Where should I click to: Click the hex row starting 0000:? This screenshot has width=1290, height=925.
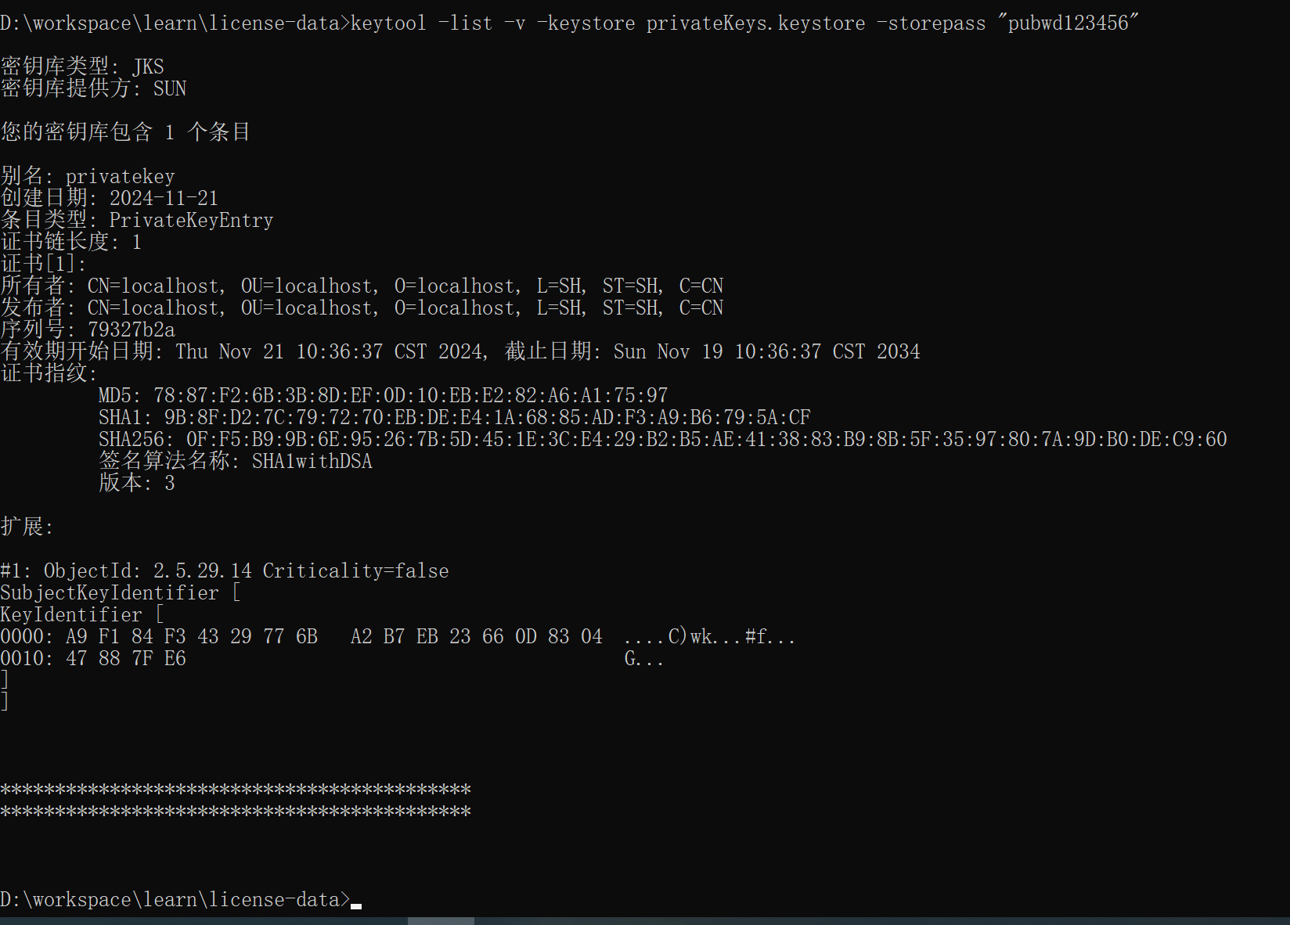click(398, 636)
